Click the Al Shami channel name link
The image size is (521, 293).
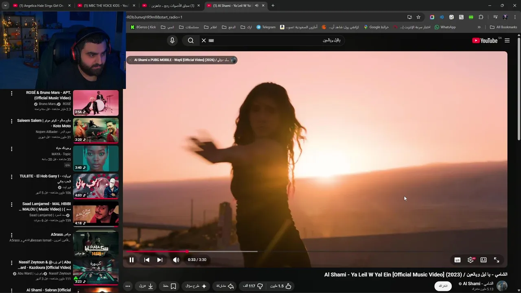click(478, 284)
